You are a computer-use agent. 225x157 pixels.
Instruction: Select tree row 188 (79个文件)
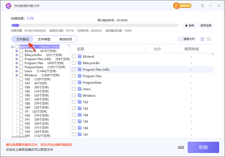tap(36, 103)
